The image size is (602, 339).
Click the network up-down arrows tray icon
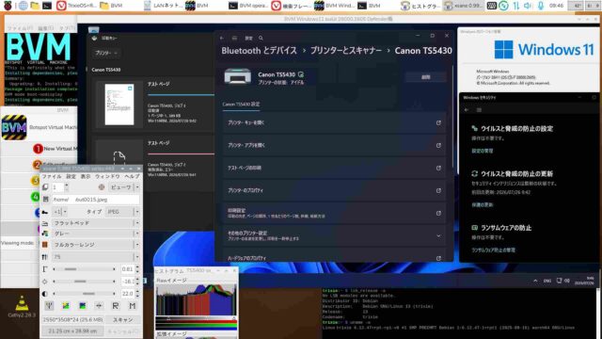click(x=515, y=6)
